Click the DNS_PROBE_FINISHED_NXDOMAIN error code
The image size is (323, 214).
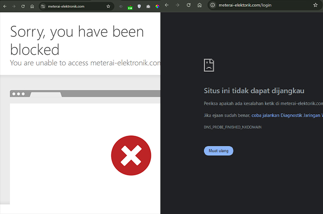233,127
